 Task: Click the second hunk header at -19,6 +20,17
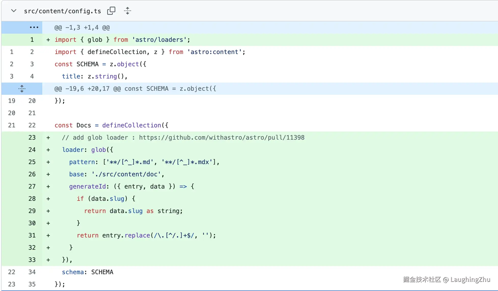(x=135, y=89)
